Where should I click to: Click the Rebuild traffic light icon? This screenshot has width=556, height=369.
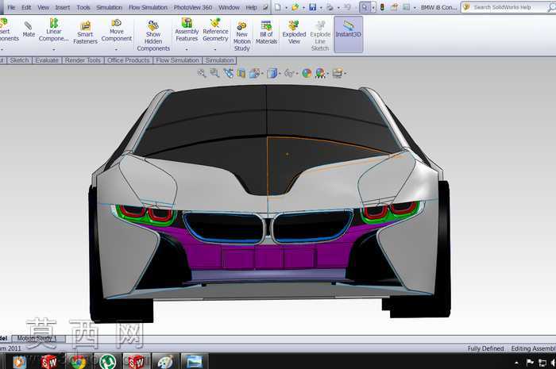[382, 7]
